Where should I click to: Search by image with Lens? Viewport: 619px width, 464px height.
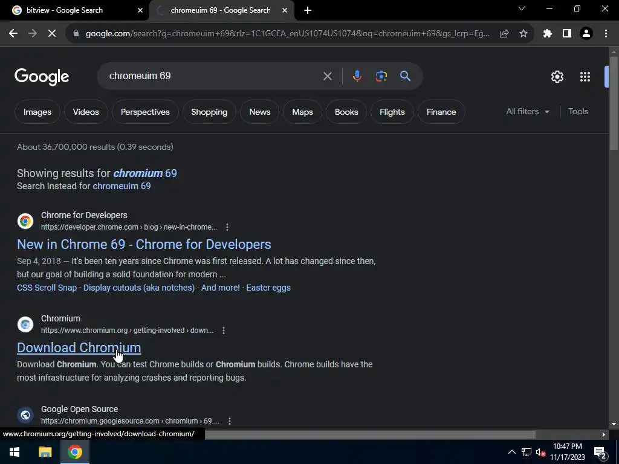(381, 76)
